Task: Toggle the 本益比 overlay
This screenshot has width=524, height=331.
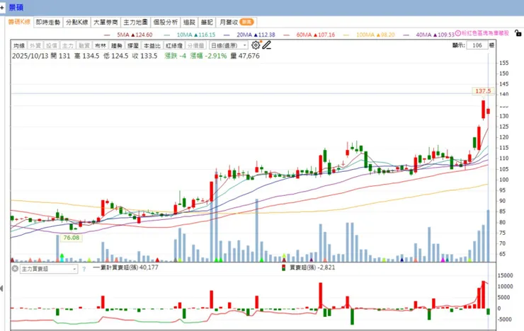Action: pos(152,45)
